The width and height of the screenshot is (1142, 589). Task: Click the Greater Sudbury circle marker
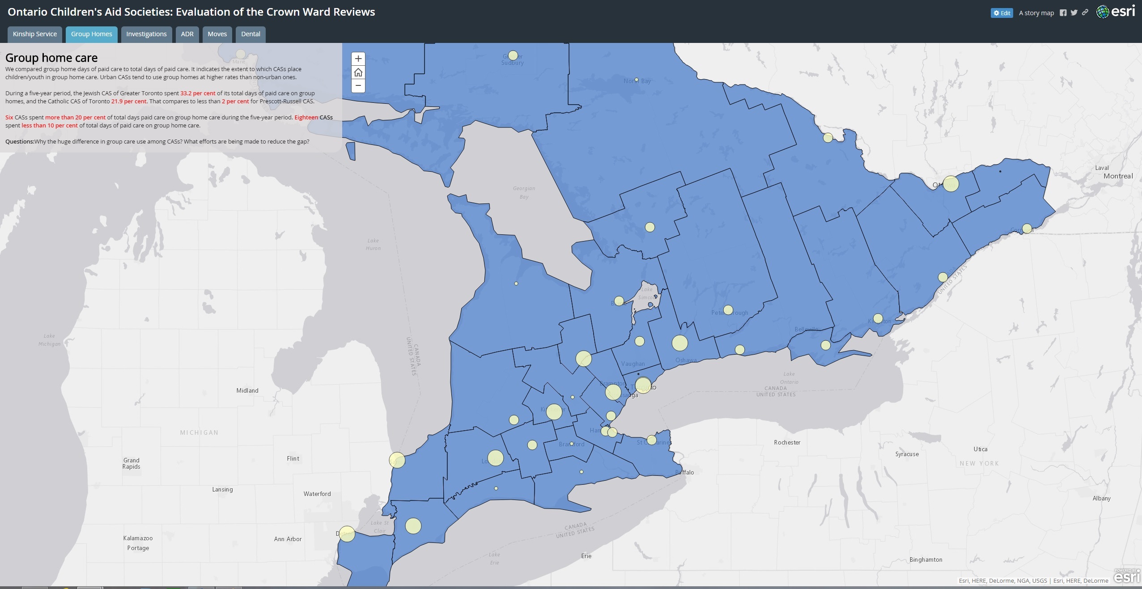[513, 55]
